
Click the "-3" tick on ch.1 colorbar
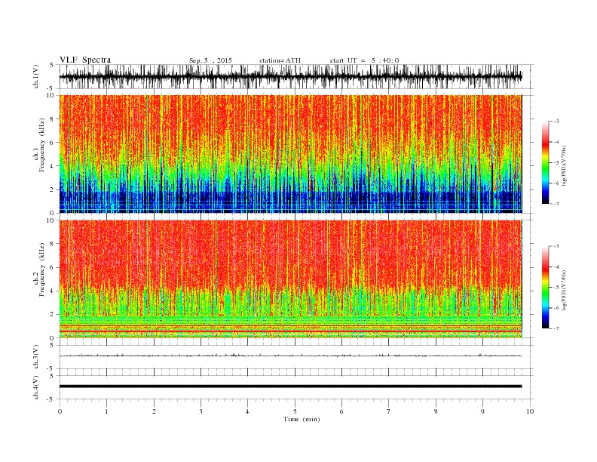(x=556, y=122)
